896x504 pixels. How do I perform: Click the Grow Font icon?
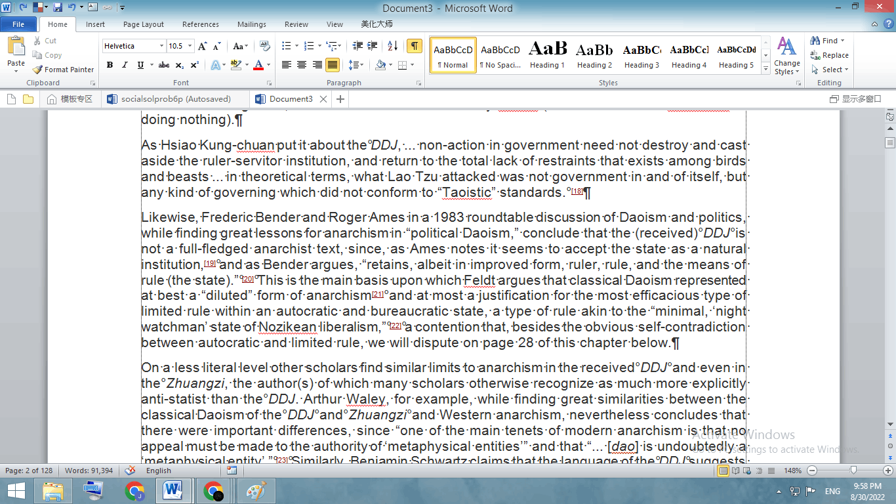click(203, 46)
